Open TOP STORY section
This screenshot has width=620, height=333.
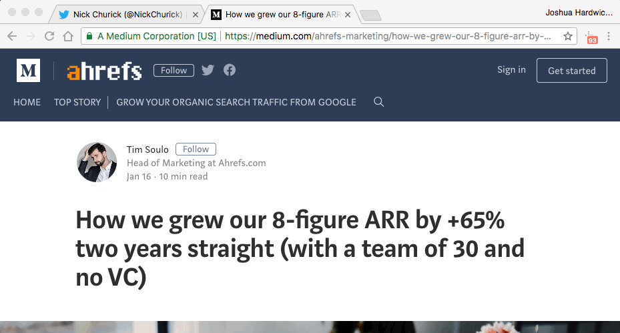77,102
